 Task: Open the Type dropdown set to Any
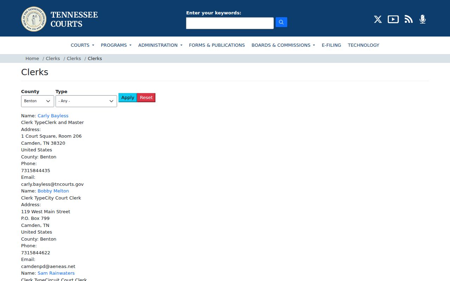(86, 101)
